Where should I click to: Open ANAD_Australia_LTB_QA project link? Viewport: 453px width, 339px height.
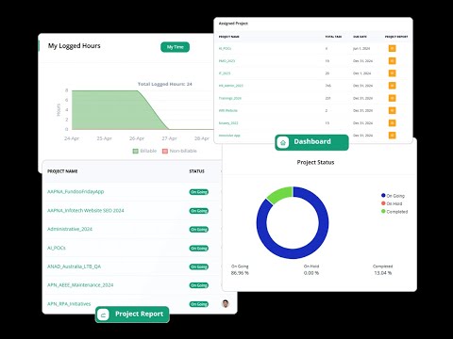tap(74, 266)
